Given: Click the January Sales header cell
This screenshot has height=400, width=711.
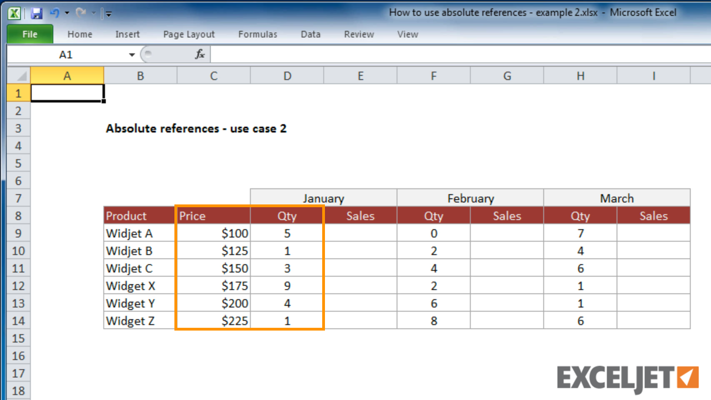Looking at the screenshot, I should click(x=360, y=216).
